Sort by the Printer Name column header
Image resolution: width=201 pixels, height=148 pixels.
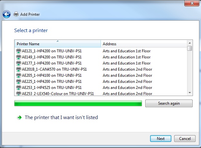58,44
